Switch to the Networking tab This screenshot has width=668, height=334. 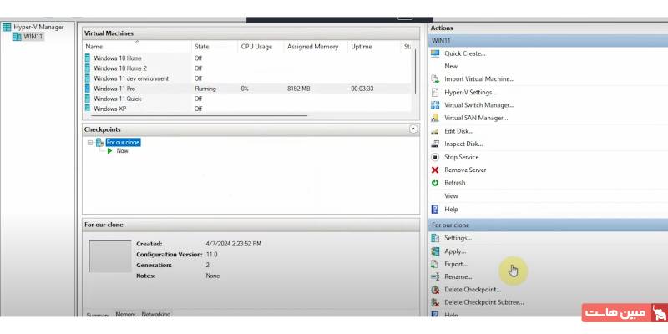[156, 314]
